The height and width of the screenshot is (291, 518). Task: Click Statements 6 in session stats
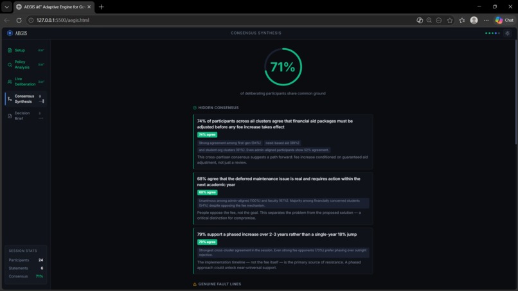pos(26,269)
